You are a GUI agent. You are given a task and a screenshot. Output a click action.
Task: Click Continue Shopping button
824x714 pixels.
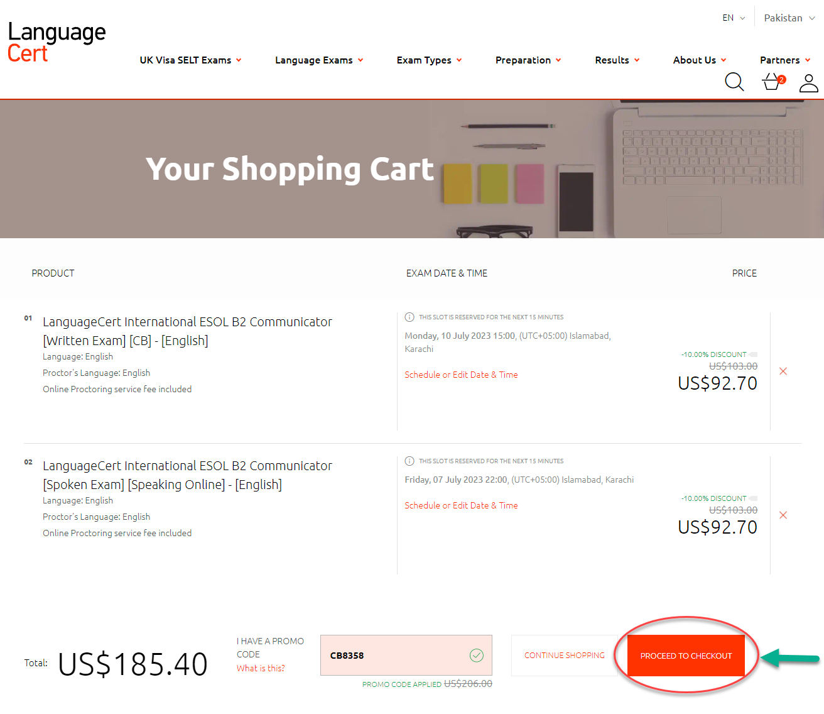[565, 656]
